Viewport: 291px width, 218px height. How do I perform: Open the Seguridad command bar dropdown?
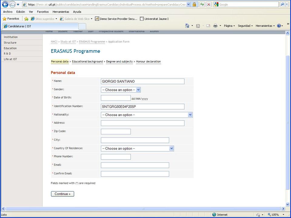pyautogui.click(x=245, y=26)
